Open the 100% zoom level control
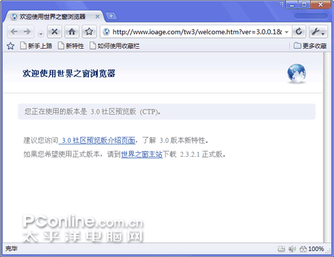334x257 pixels. pyautogui.click(x=312, y=249)
